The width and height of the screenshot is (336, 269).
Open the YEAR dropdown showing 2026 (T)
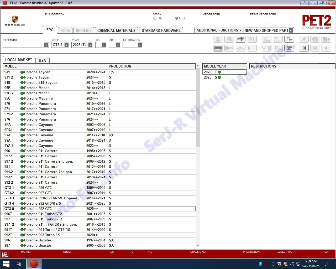(x=90, y=45)
